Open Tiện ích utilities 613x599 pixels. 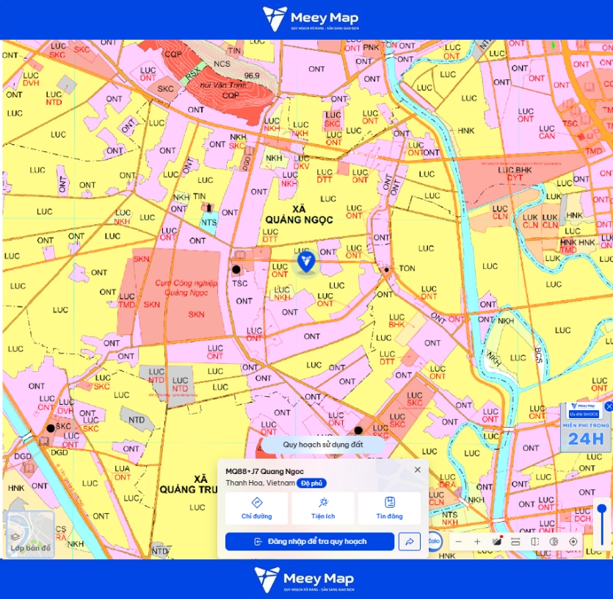coord(323,508)
